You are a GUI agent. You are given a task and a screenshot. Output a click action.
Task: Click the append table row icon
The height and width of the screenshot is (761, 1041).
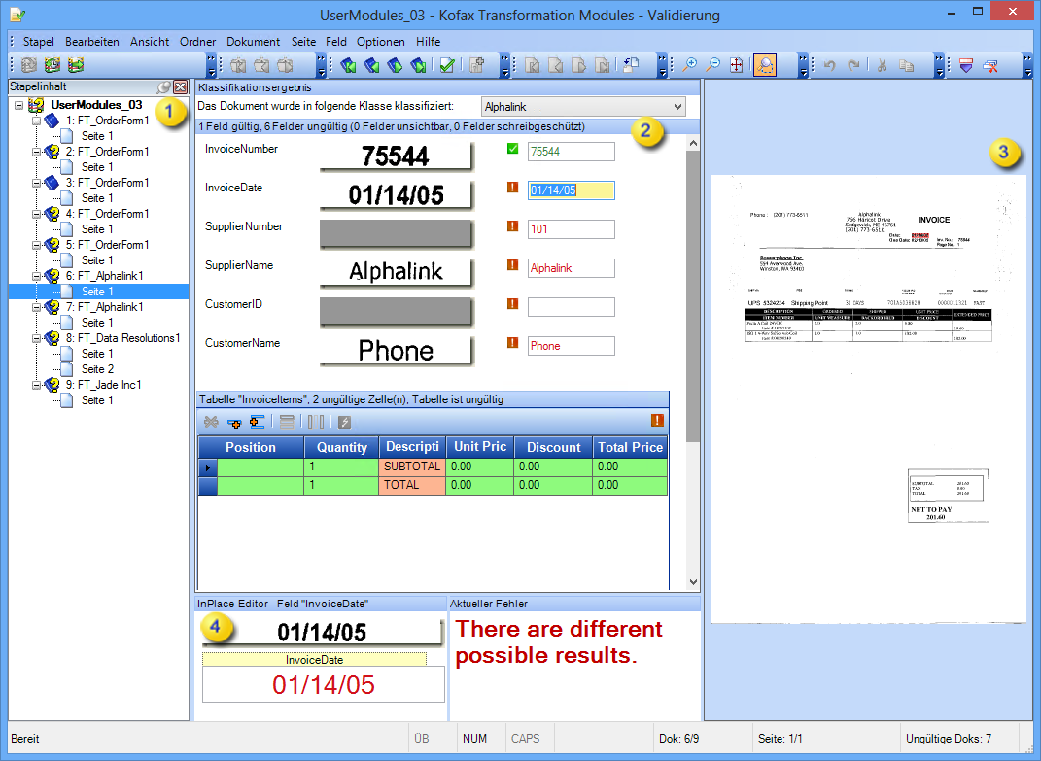click(234, 422)
